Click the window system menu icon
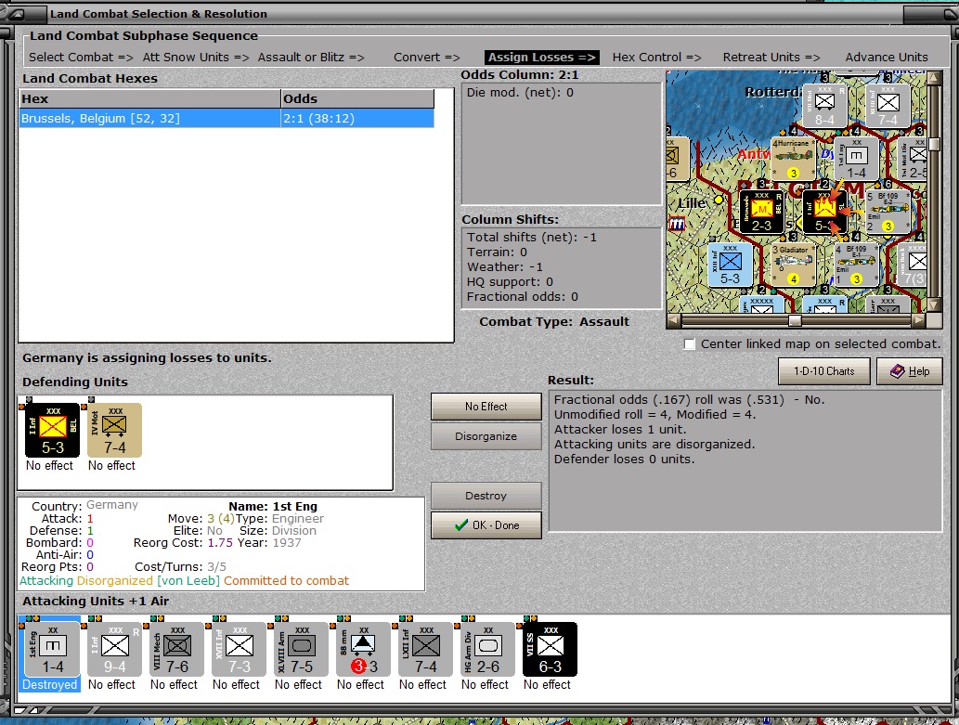This screenshot has height=725, width=959. click(x=17, y=13)
